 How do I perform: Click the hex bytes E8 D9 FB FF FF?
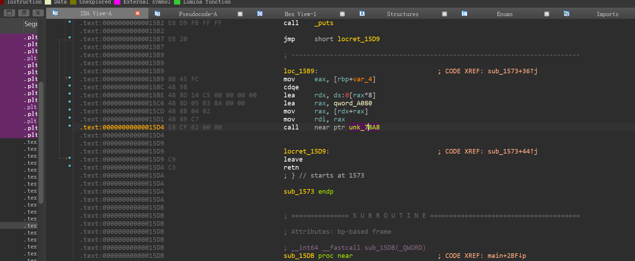coord(195,23)
